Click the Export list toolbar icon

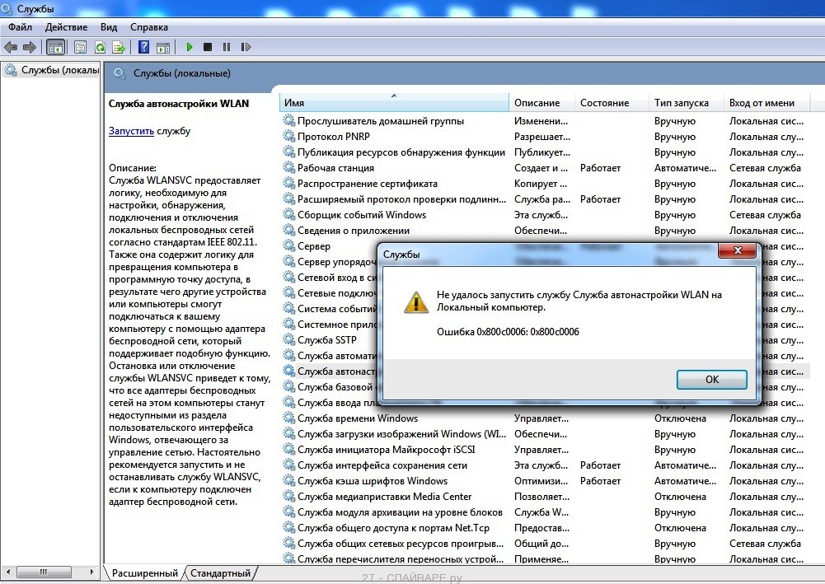click(x=119, y=47)
